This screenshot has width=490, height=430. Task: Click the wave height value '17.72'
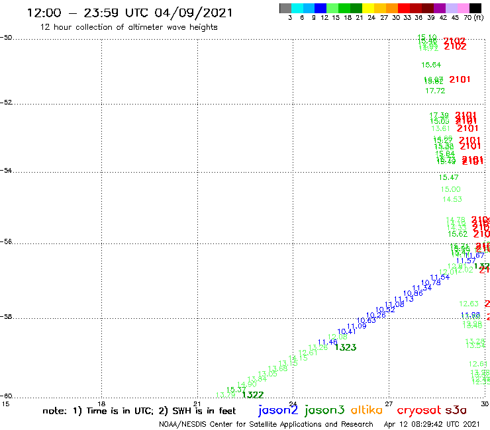435,91
